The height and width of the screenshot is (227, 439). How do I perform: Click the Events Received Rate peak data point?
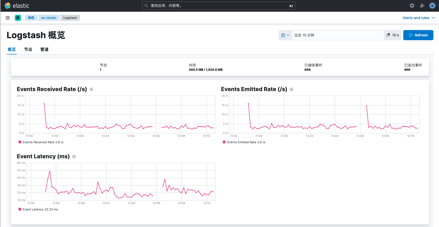click(x=44, y=104)
